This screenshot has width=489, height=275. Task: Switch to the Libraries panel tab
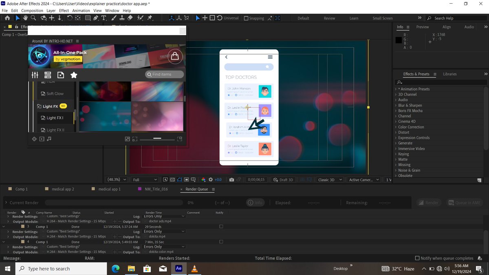pos(449,74)
